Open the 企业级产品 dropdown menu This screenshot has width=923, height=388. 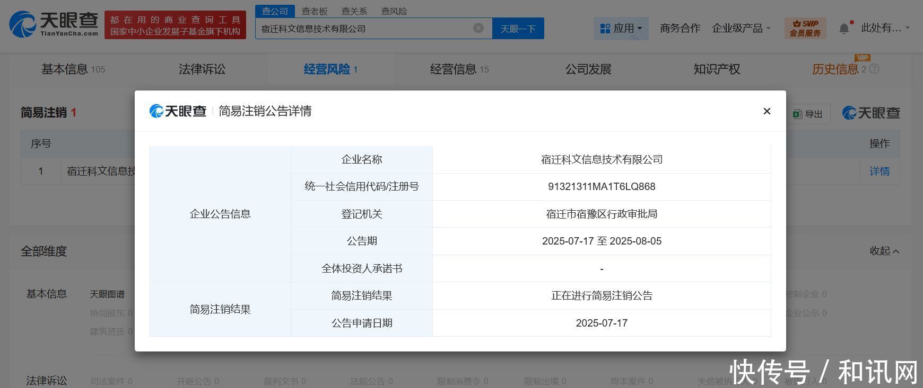tap(741, 29)
